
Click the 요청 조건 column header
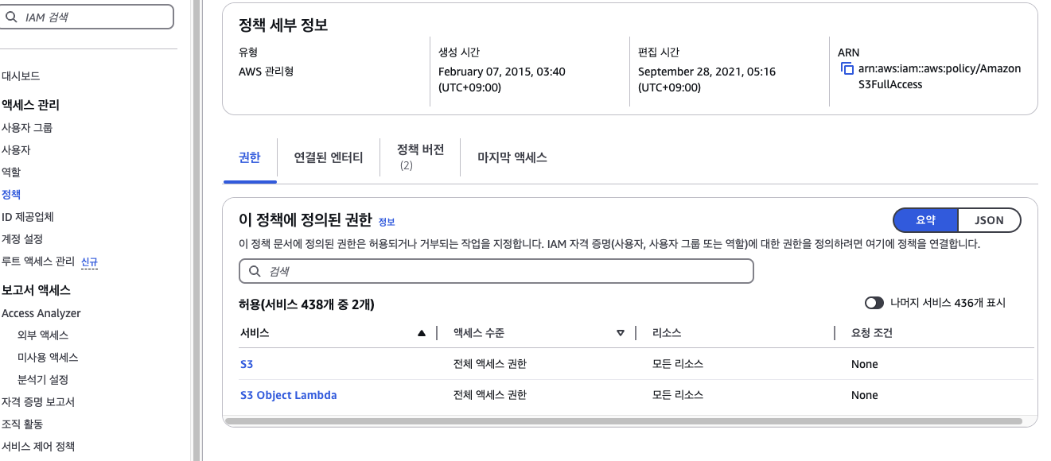[872, 333]
